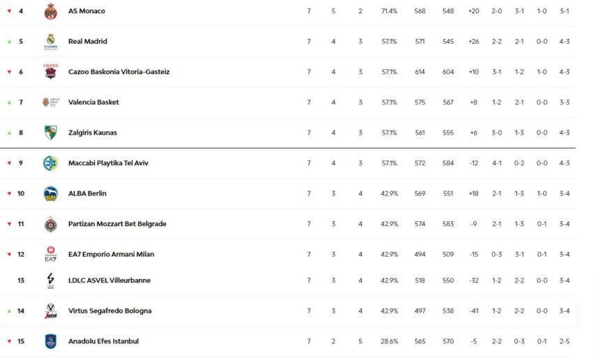Viewport: 597px width, 358px height.
Task: Click the Valencia Basket logo
Action: pyautogui.click(x=50, y=103)
